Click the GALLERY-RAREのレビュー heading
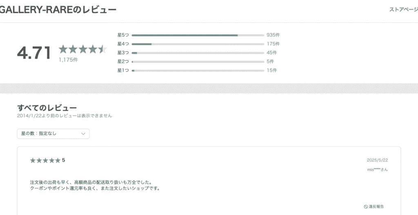Image resolution: width=418 pixels, height=215 pixels. point(58,10)
